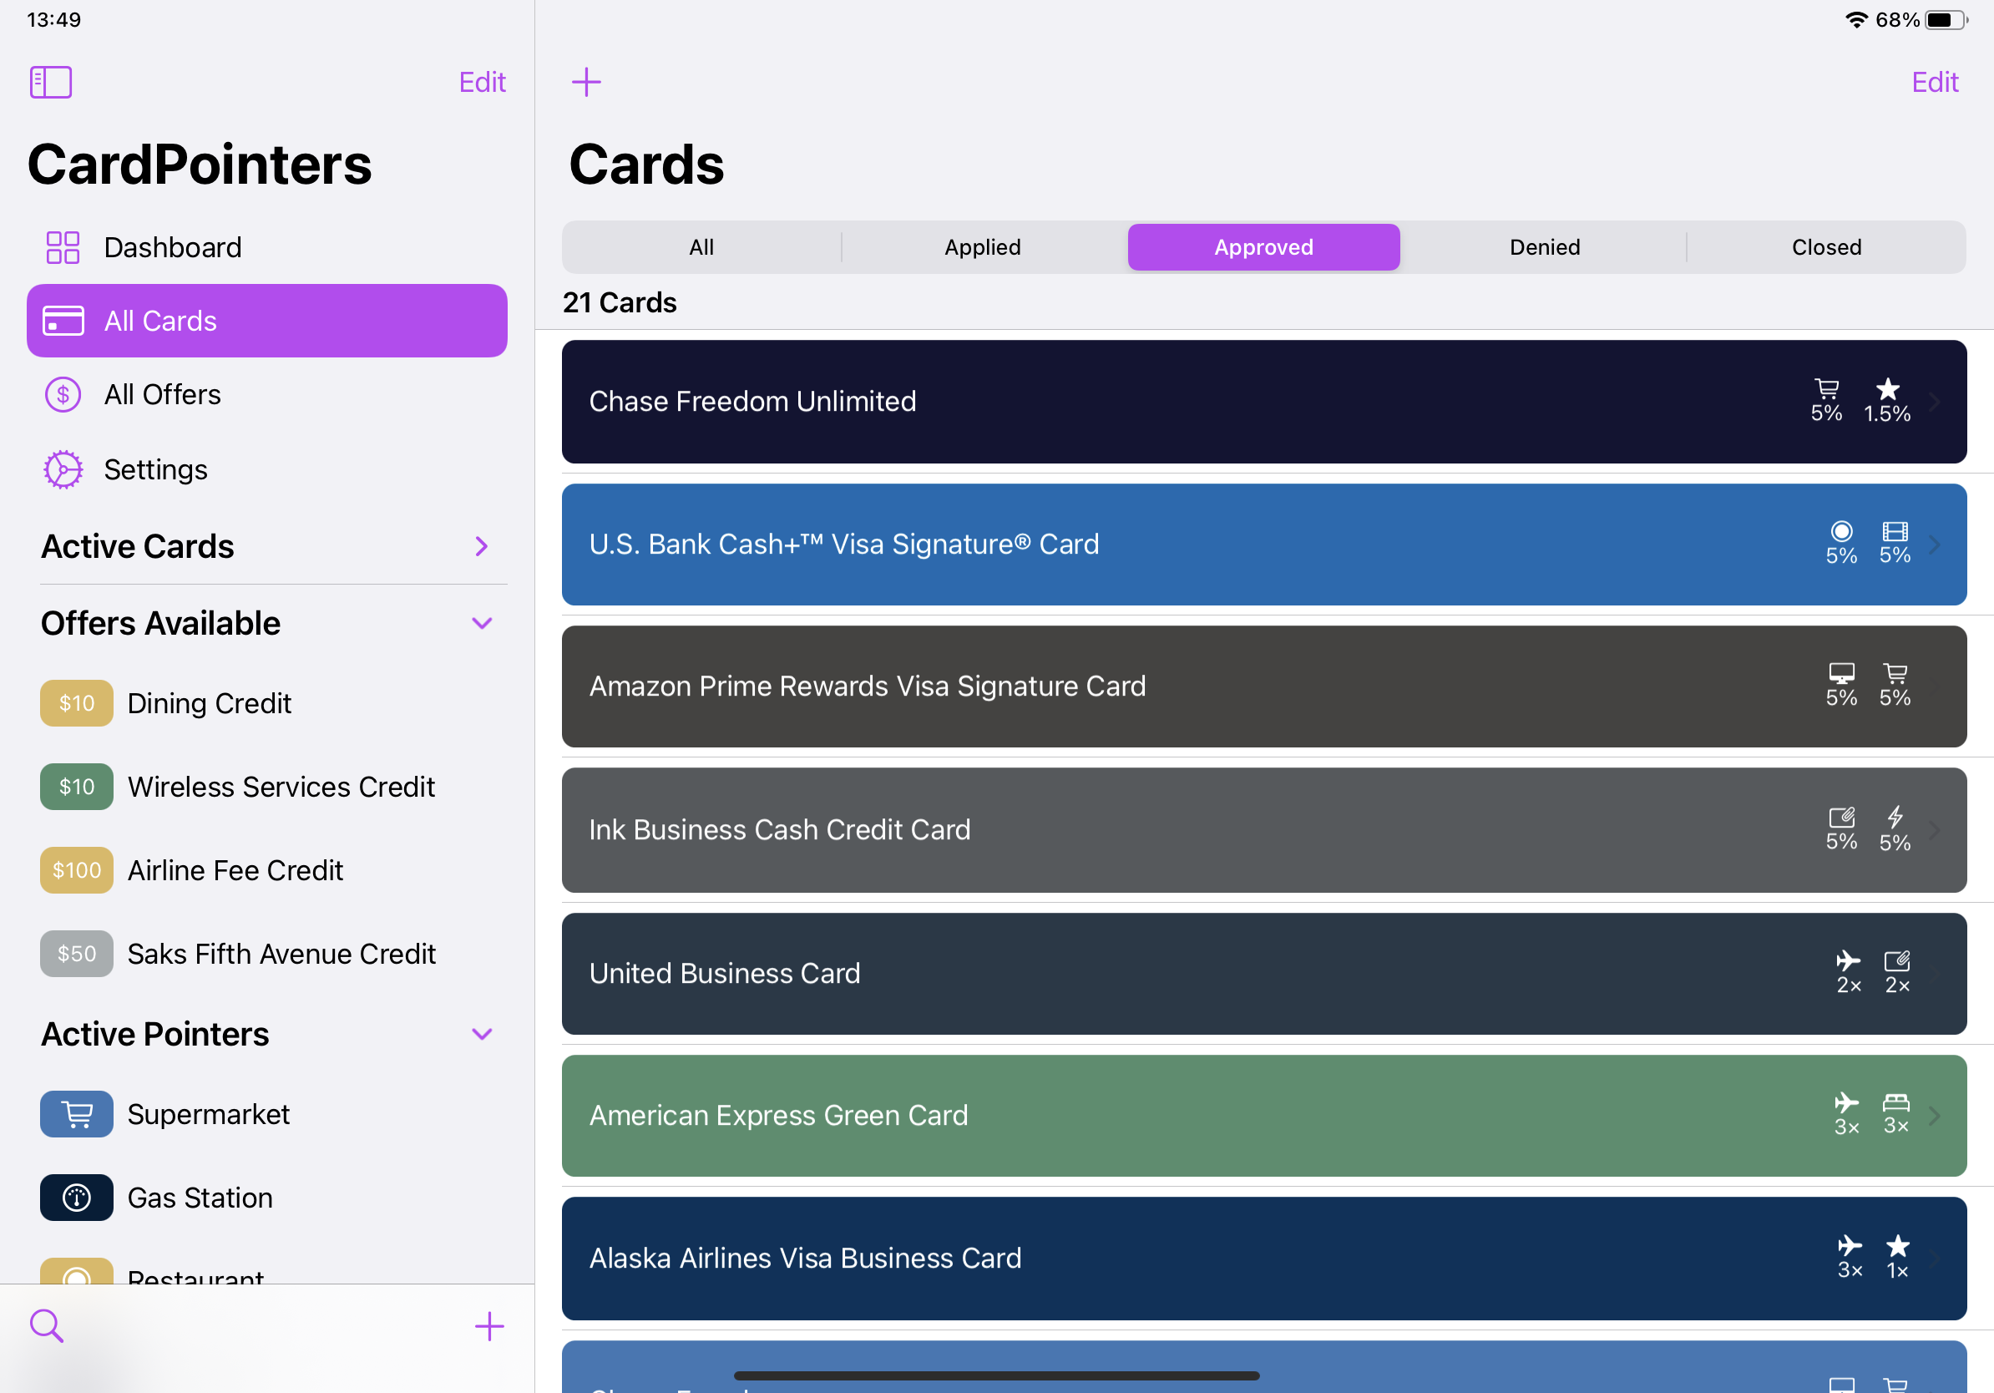Tap the Supermarket cart pointer icon
This screenshot has width=1994, height=1393.
pos(77,1114)
